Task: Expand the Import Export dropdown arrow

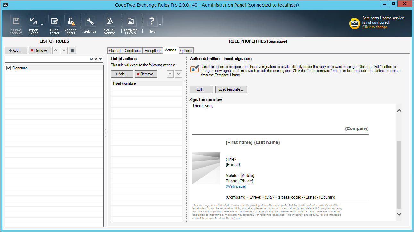Action: pos(42,25)
